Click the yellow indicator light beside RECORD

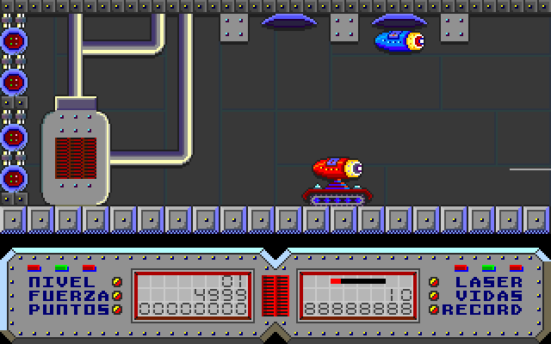(x=435, y=310)
